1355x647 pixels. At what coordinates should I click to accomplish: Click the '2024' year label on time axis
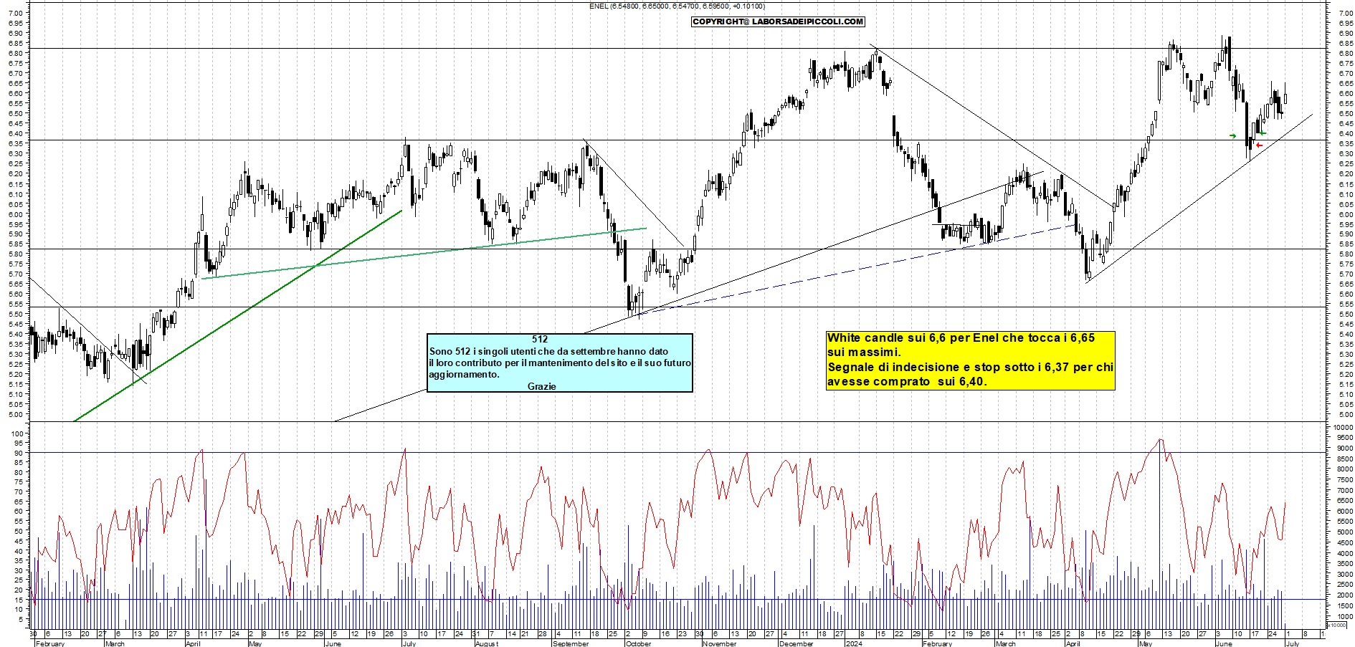853,643
